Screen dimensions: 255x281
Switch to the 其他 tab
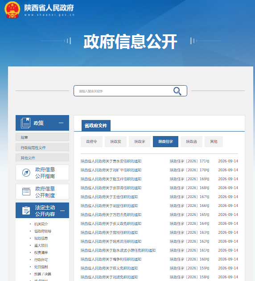[214, 141]
